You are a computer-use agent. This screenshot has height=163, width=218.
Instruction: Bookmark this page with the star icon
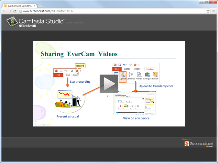[208, 11]
